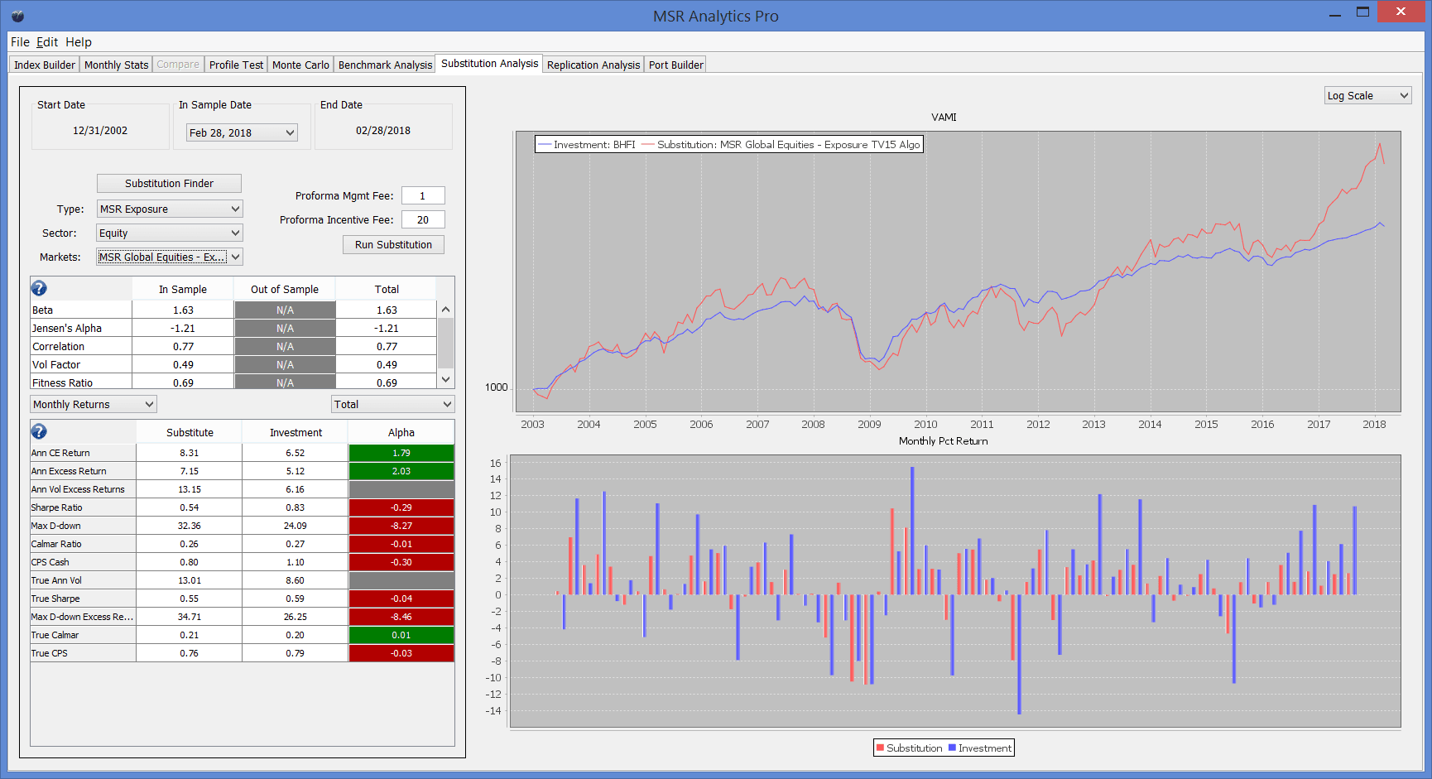Switch to the Monte Carlo tab
The image size is (1432, 779).
click(300, 65)
